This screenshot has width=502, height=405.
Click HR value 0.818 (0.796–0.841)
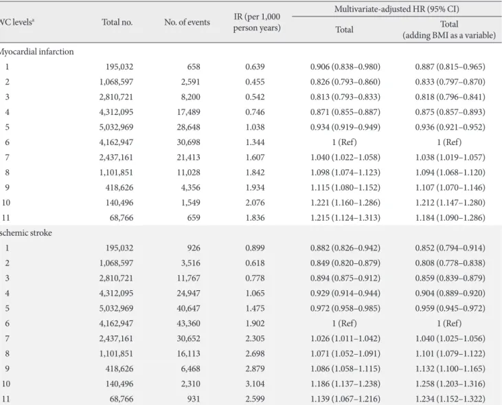pos(450,97)
